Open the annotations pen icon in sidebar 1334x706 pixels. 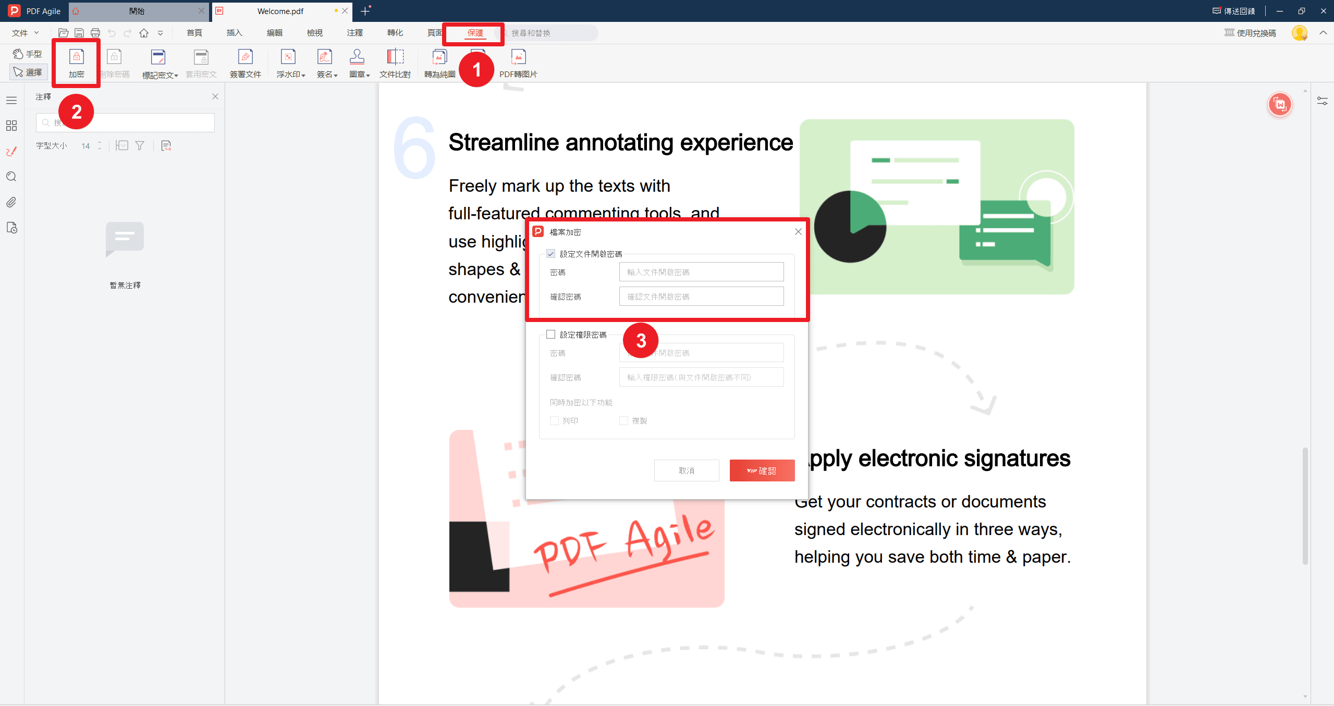(11, 151)
